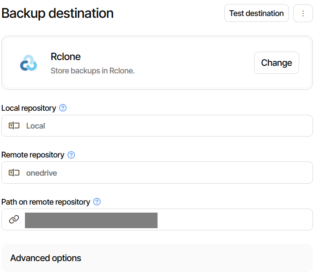Click the text icon beside onedrive
The width and height of the screenshot is (316, 274).
pos(14,173)
